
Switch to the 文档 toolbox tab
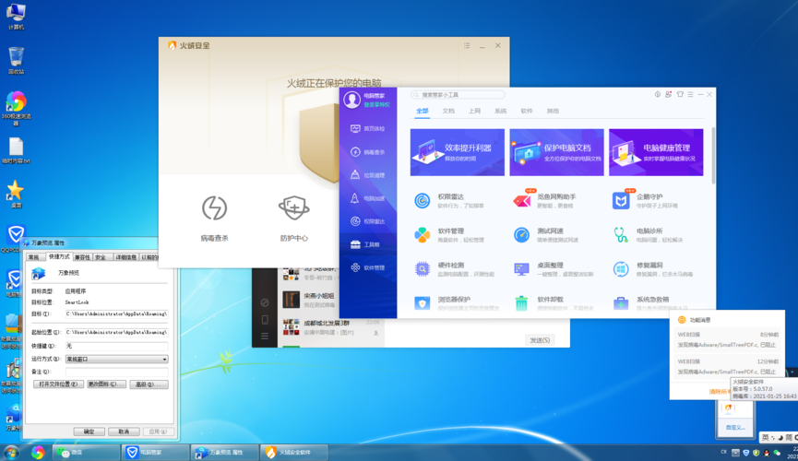[448, 111]
